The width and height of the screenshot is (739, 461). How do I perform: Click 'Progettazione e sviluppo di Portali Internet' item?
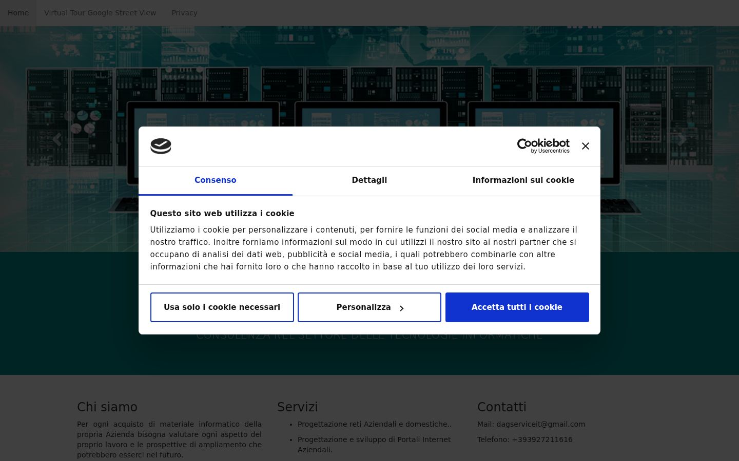pos(374,445)
